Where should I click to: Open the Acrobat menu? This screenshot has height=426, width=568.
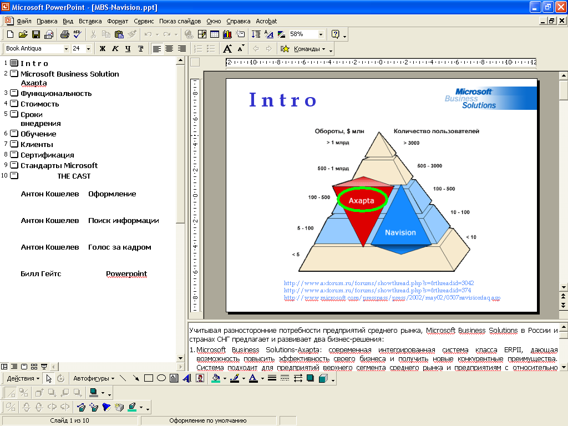pyautogui.click(x=266, y=21)
